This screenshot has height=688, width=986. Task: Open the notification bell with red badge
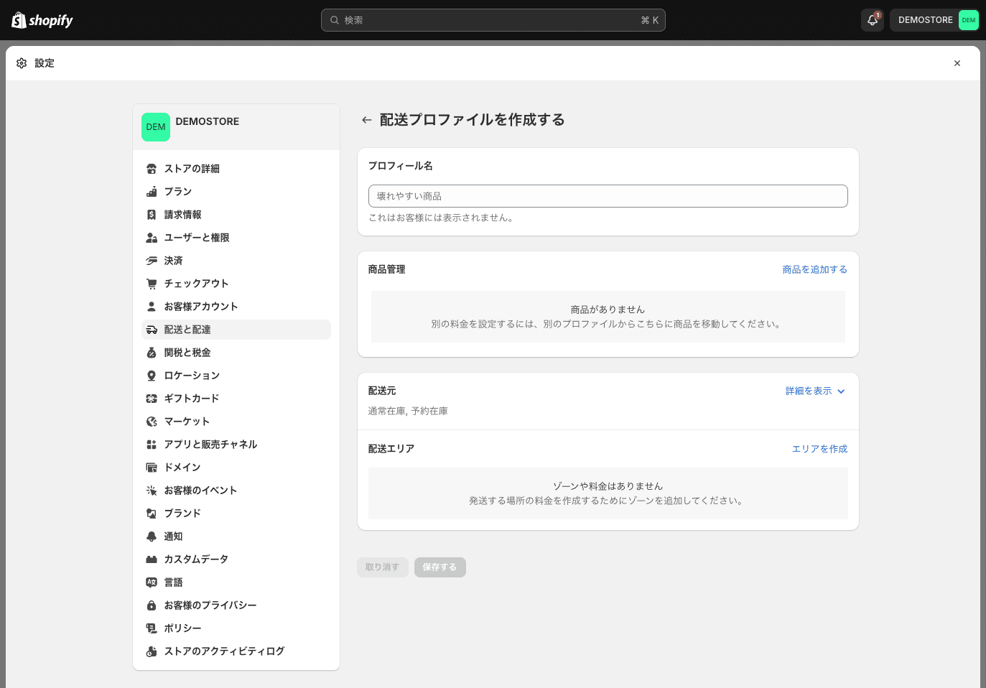tap(872, 20)
